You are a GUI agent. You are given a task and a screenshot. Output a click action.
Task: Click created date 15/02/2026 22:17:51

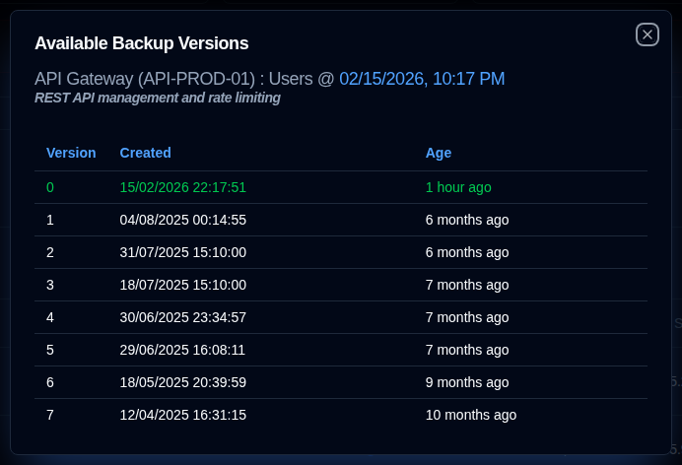point(182,187)
